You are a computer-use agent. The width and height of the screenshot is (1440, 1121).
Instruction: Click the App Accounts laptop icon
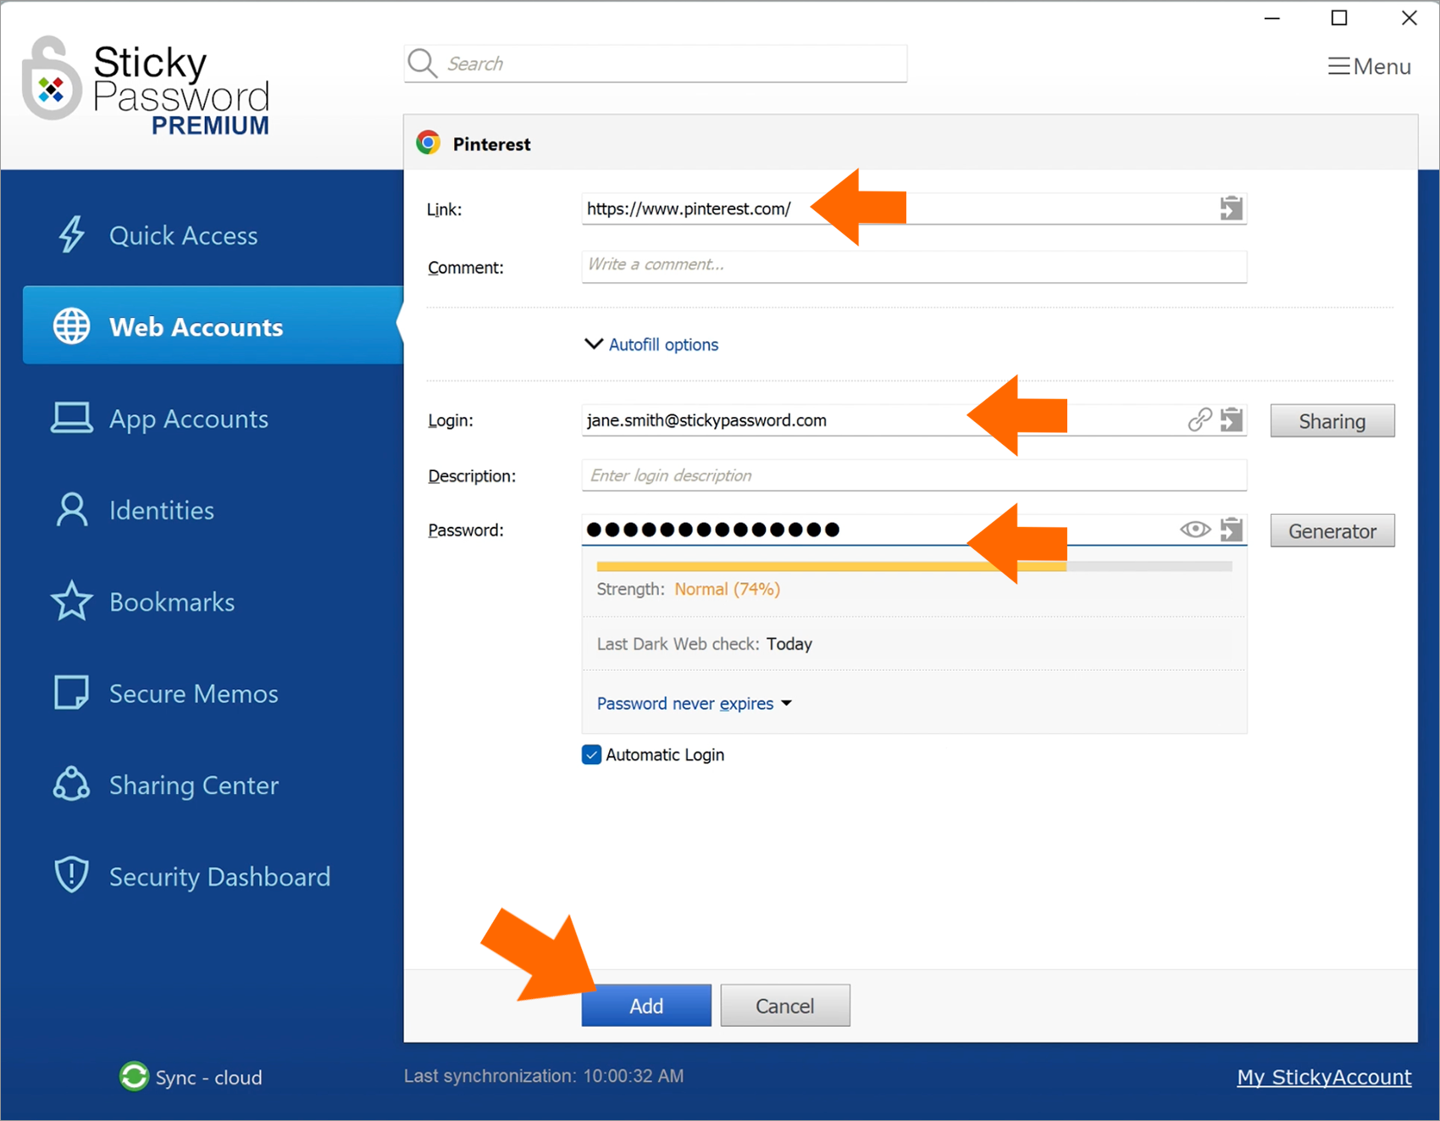click(x=72, y=419)
